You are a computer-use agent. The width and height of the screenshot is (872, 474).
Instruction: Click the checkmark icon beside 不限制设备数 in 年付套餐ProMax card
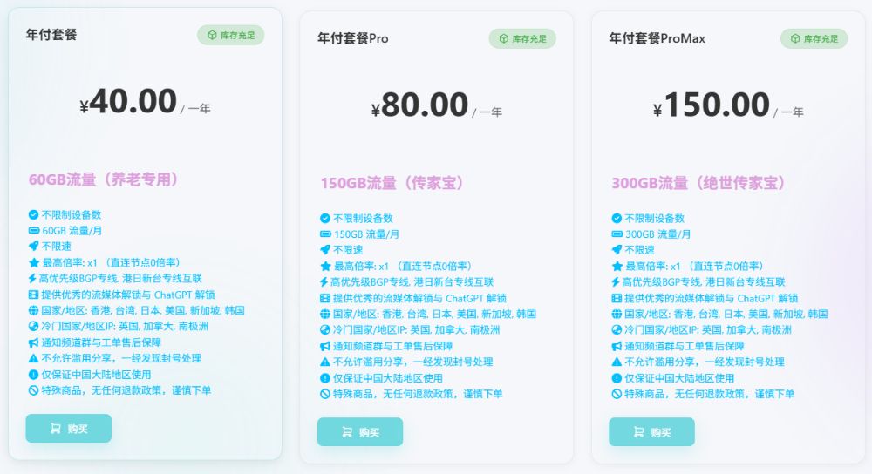coord(617,219)
